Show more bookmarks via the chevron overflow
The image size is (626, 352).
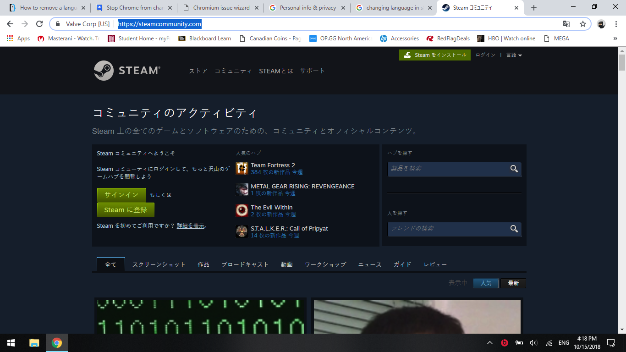[615, 38]
